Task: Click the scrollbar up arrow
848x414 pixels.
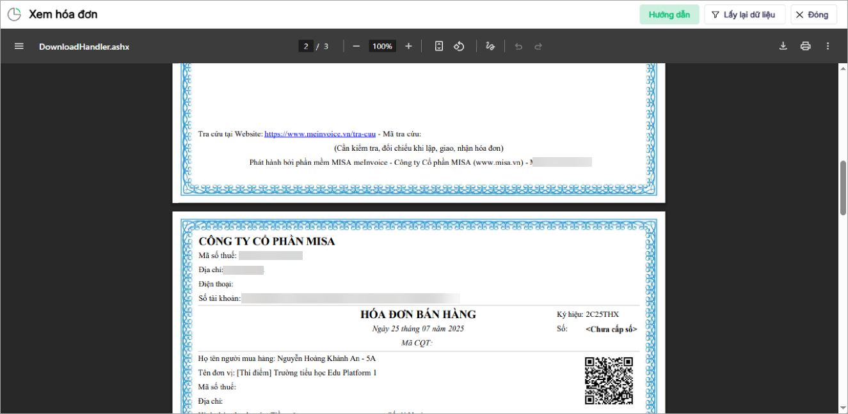Action: pos(843,68)
